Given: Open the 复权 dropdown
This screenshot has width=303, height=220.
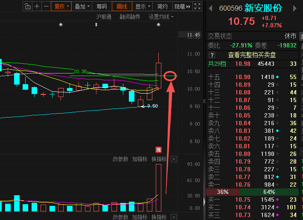Looking at the screenshot, I should pos(61,6).
